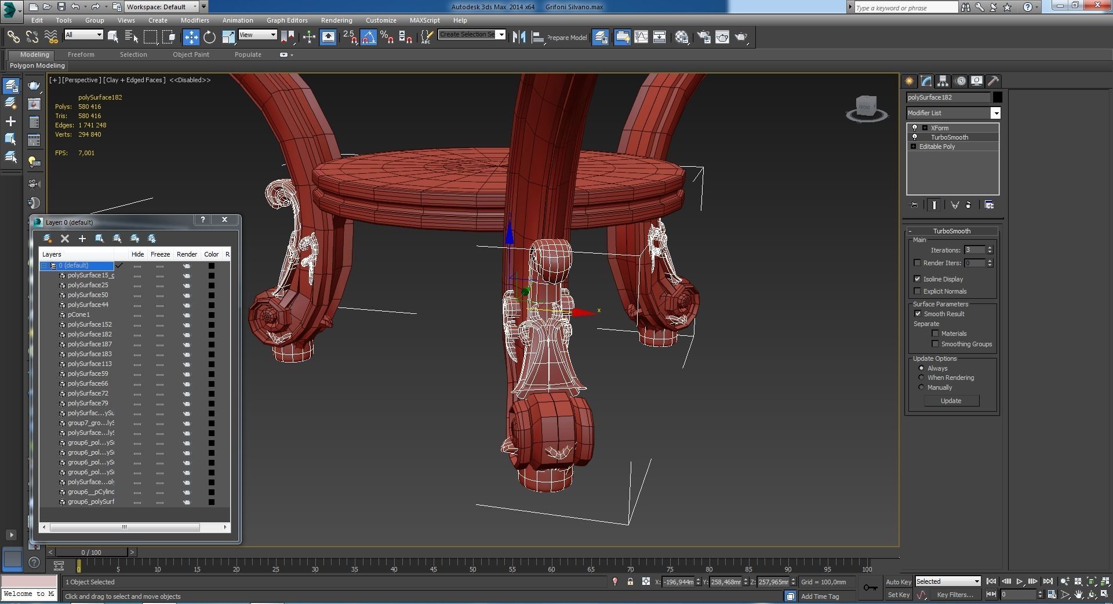The height and width of the screenshot is (604, 1113).
Task: Click the Select and Link chain icon
Action: 13,37
